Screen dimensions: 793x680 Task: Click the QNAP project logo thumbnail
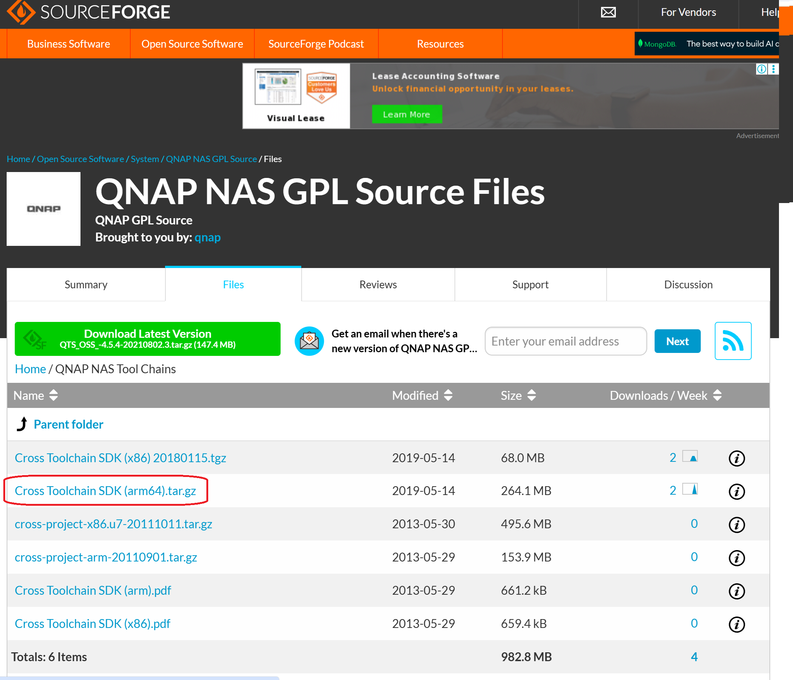coord(44,209)
